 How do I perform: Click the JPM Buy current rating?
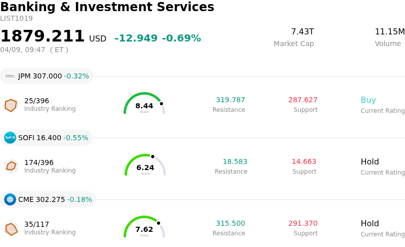click(x=368, y=100)
